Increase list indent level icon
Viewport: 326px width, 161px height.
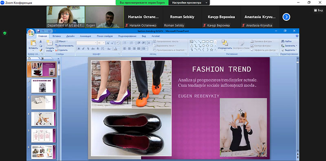(143, 43)
